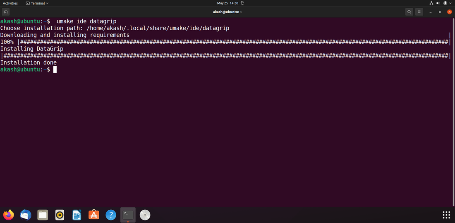Click the bottom prompt cursor block

55,70
